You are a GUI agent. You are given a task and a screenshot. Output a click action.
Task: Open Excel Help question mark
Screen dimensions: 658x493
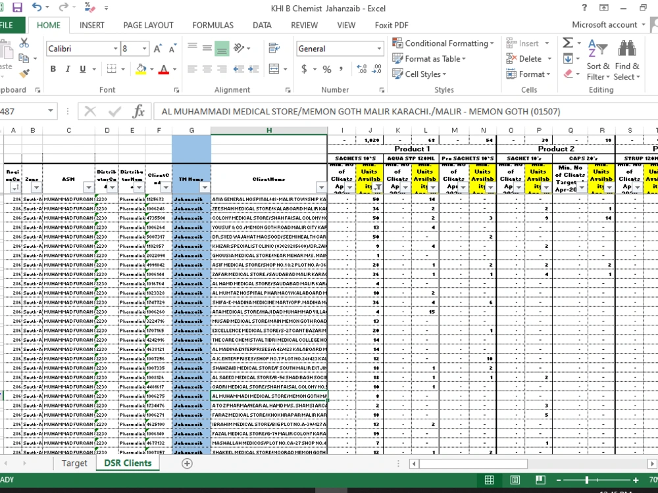(584, 7)
